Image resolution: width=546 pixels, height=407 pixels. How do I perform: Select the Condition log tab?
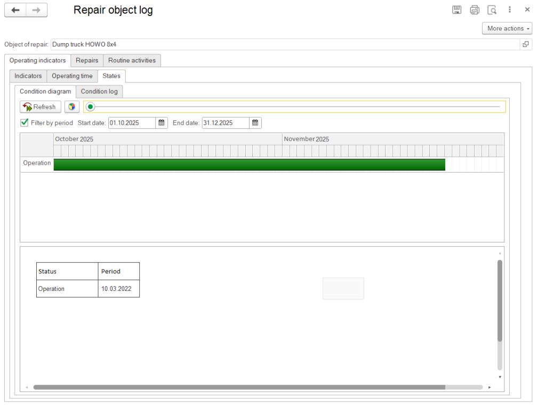pyautogui.click(x=99, y=92)
